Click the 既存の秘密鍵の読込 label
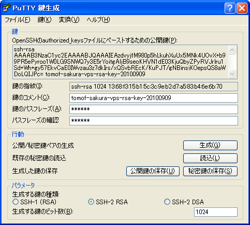The height and width of the screenshot is (225, 250). click(39, 158)
